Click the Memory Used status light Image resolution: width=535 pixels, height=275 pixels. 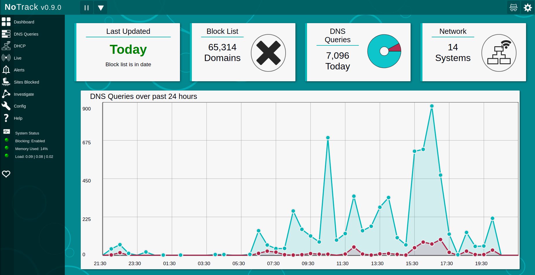coord(7,148)
